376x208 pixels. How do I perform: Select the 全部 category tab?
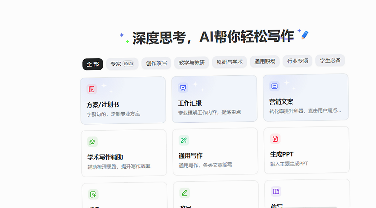click(93, 64)
